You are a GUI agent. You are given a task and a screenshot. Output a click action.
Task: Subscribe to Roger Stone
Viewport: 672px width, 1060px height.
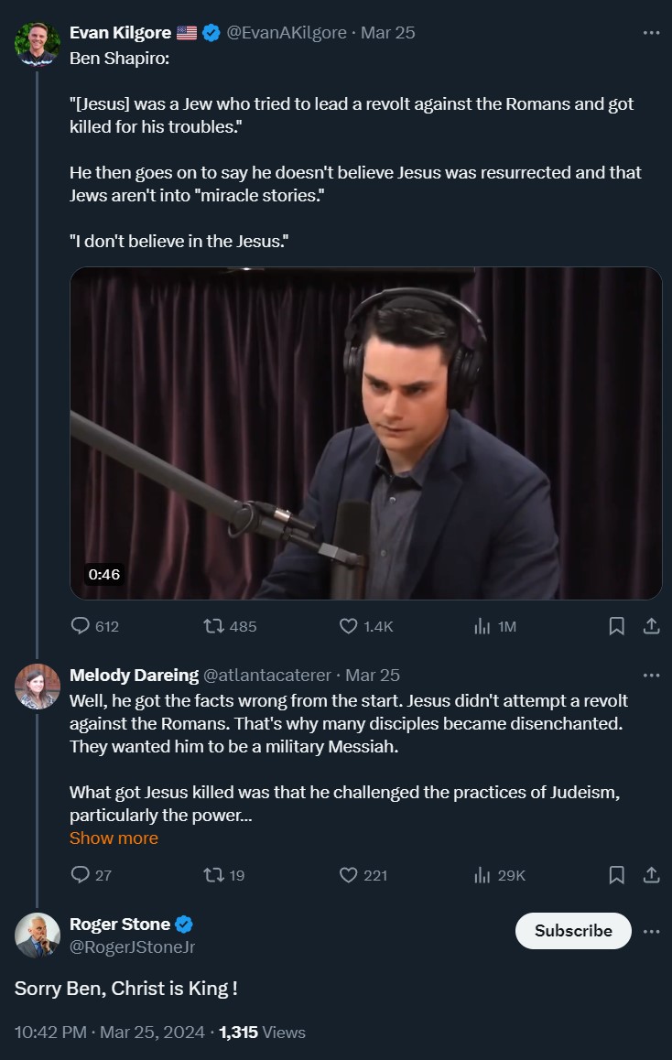[573, 931]
